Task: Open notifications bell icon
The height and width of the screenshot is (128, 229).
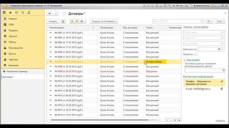Action: (x=29, y=13)
